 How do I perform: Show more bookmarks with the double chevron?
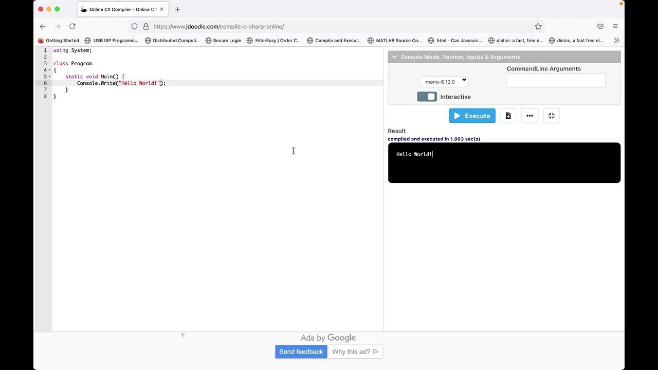[x=616, y=41]
